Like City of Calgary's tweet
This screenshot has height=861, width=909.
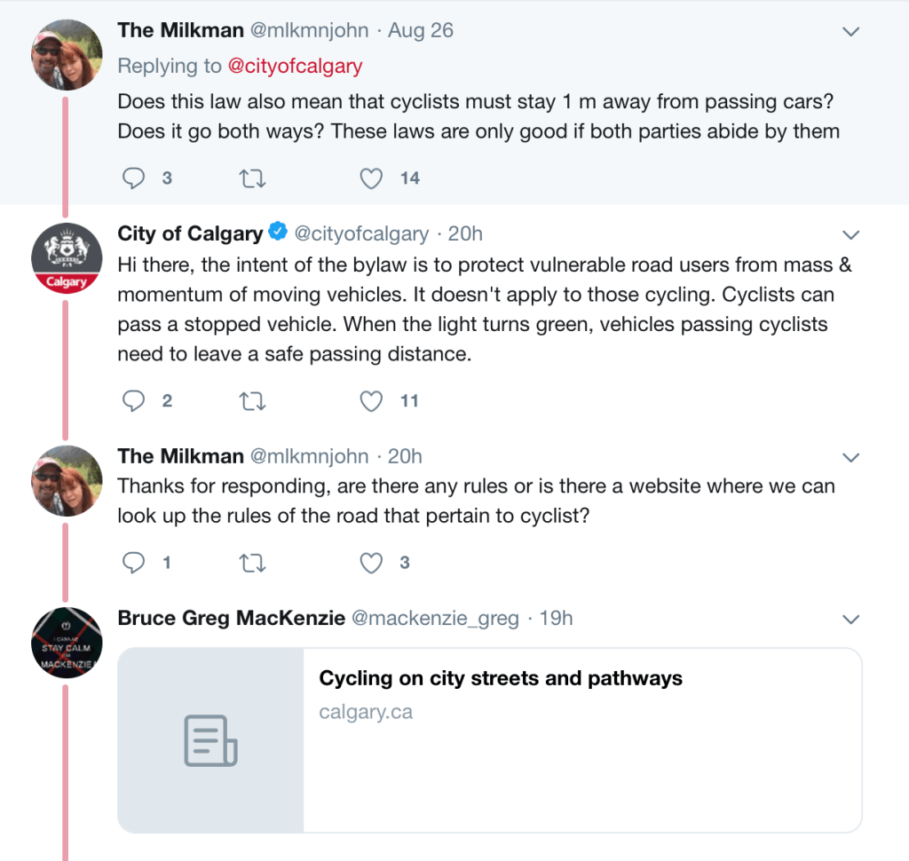click(x=371, y=401)
